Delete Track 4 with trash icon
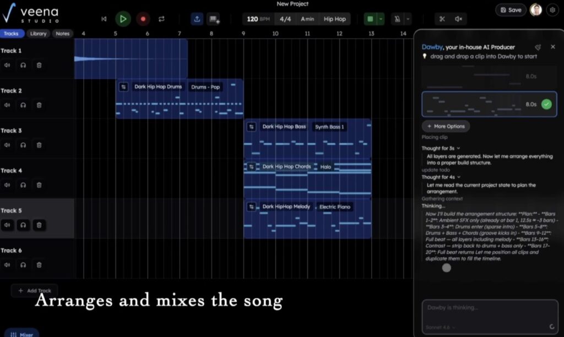The image size is (564, 337). (39, 185)
